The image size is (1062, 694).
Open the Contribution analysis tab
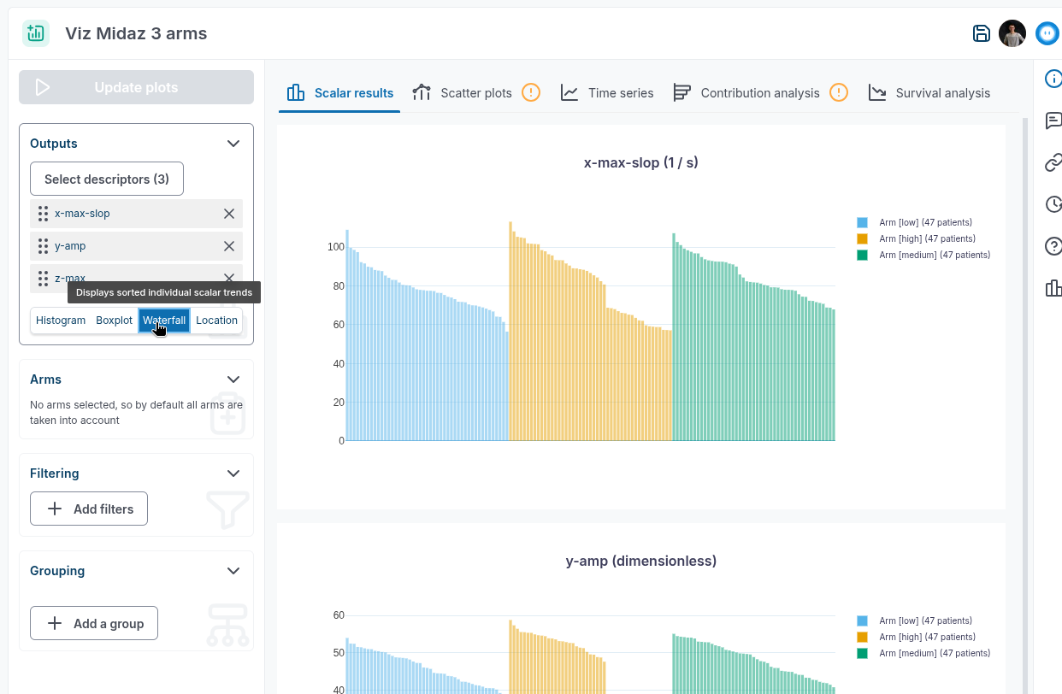pyautogui.click(x=760, y=93)
